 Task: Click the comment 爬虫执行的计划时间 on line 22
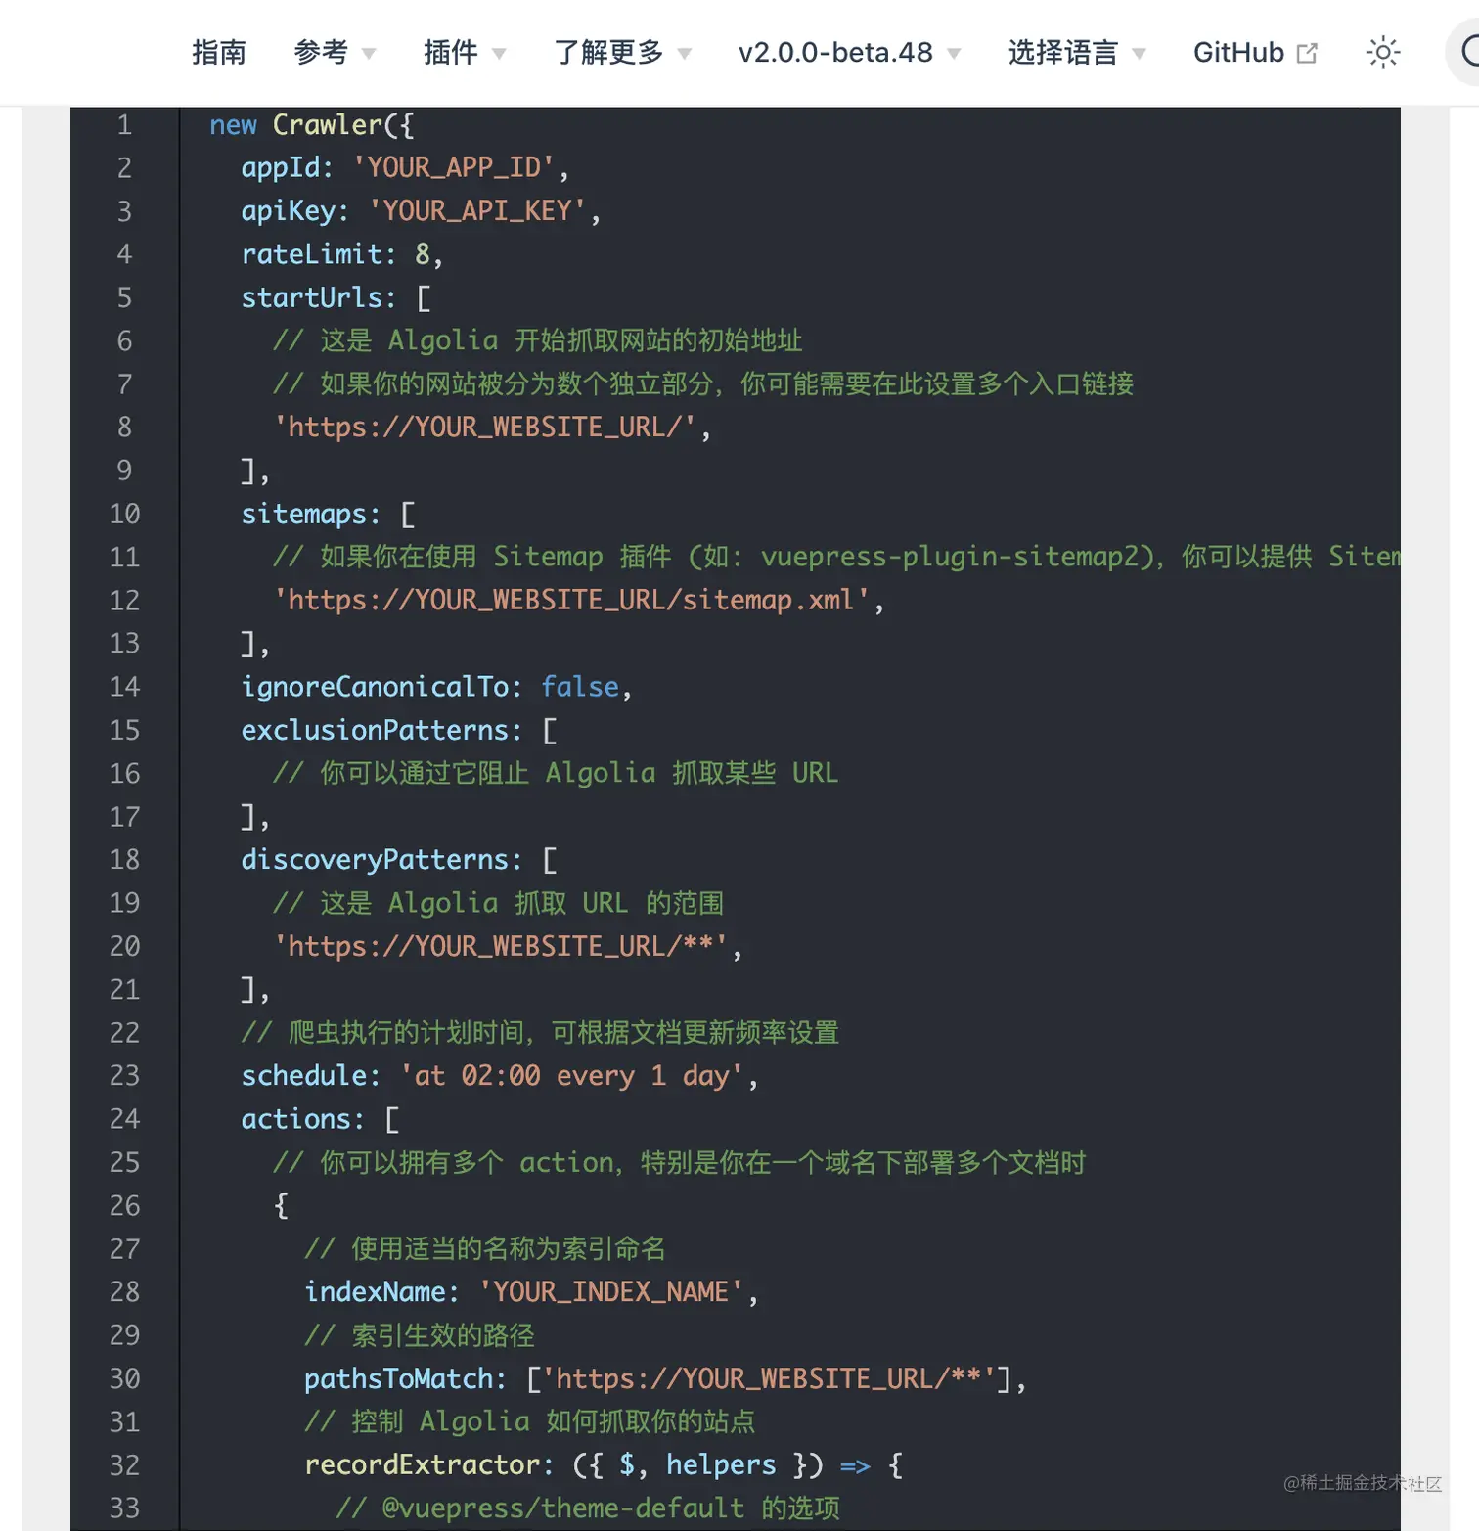coord(540,1032)
